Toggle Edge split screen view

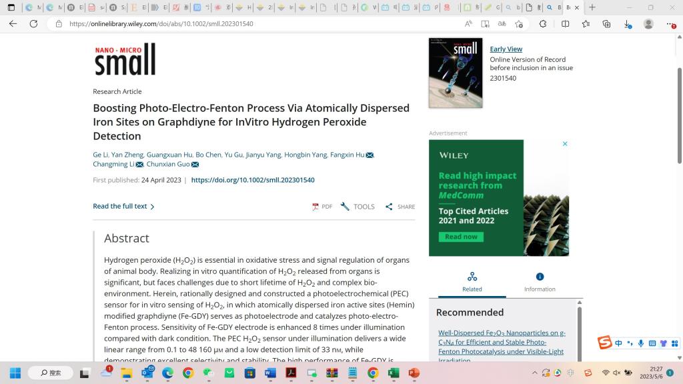(x=565, y=24)
